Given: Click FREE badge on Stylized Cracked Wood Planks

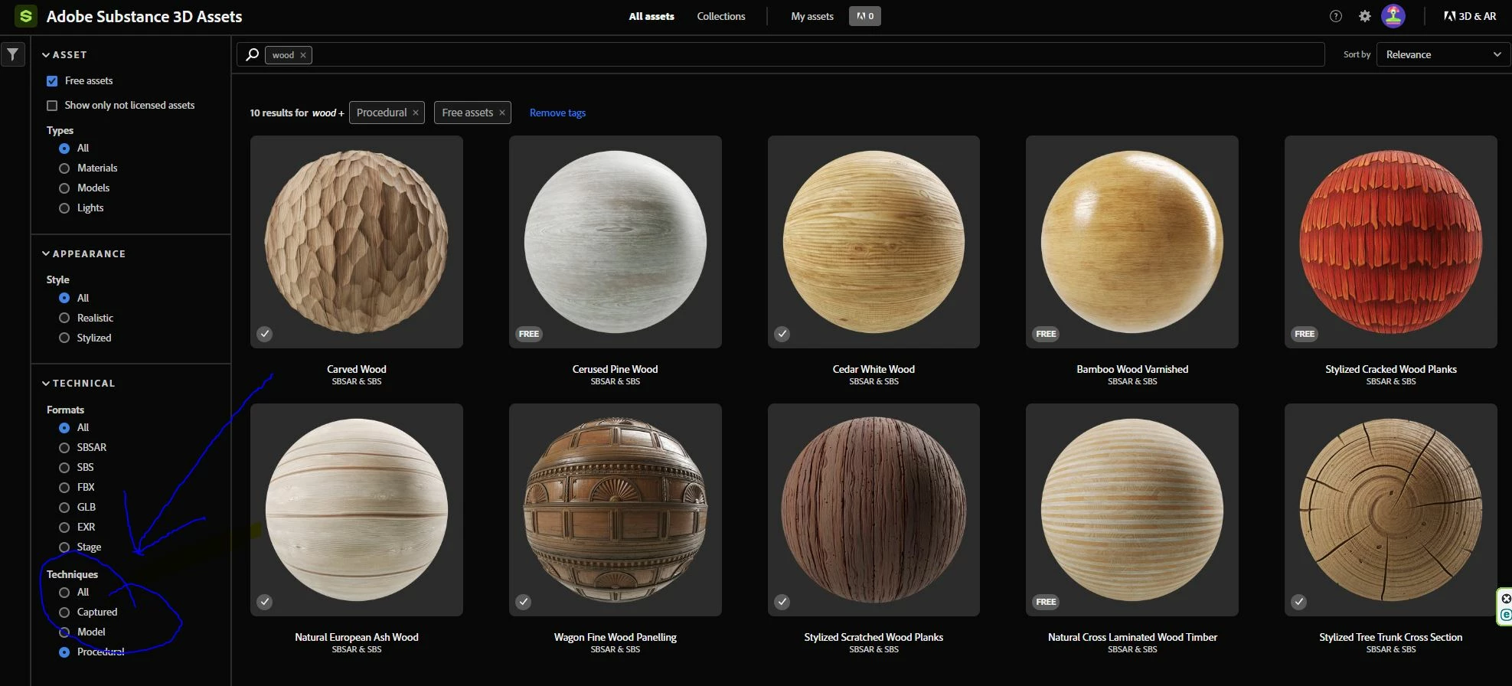Looking at the screenshot, I should (1305, 334).
